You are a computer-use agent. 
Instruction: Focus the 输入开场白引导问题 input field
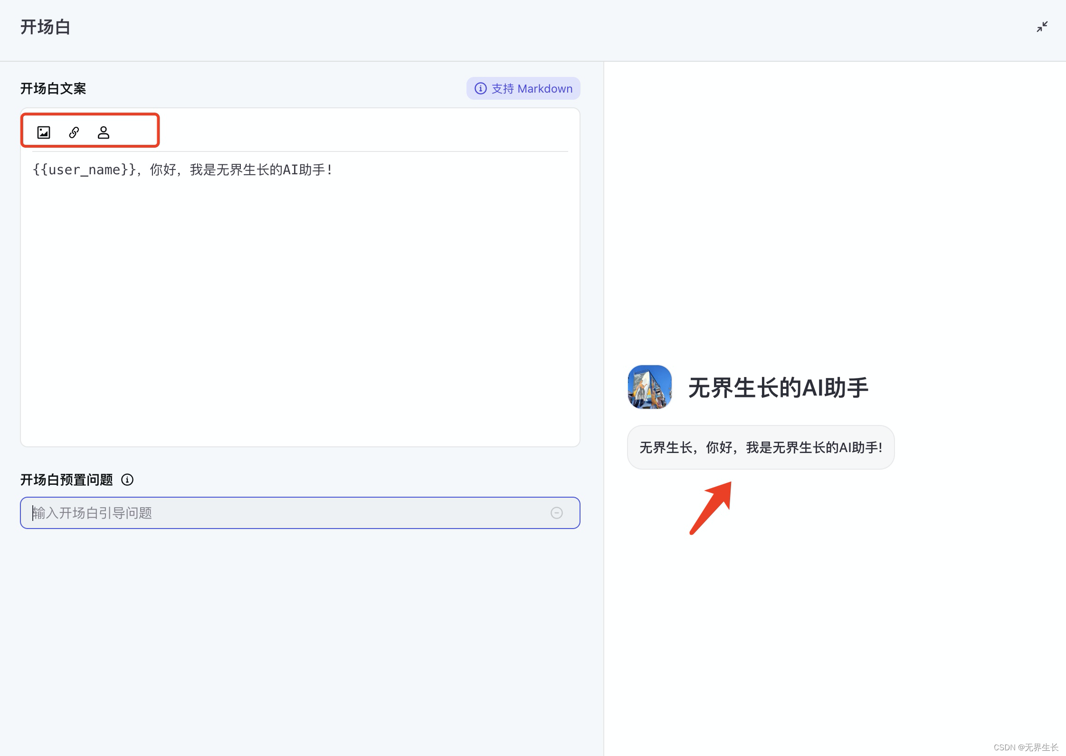click(285, 513)
